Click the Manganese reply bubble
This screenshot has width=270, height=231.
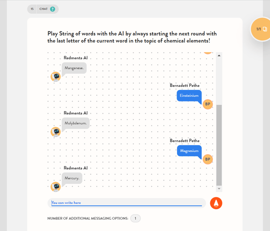(74, 68)
